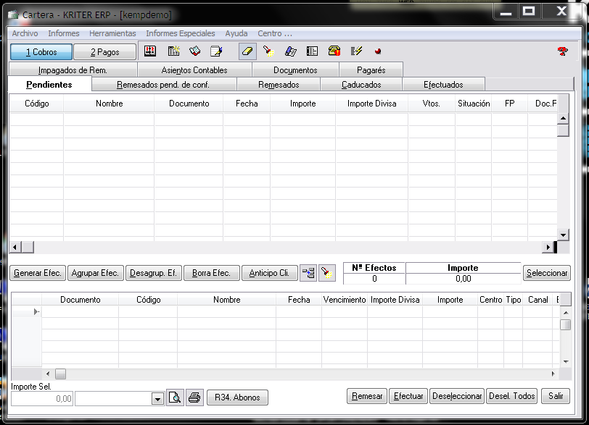Click the blue pen and paper toolbar icon

coord(290,51)
